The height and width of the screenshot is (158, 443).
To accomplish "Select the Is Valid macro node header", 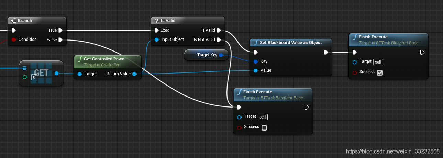I will point(188,21).
